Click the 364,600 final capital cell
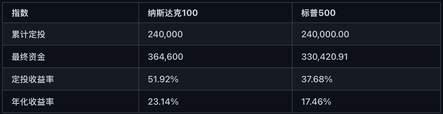This screenshot has width=443, height=114. point(166,57)
